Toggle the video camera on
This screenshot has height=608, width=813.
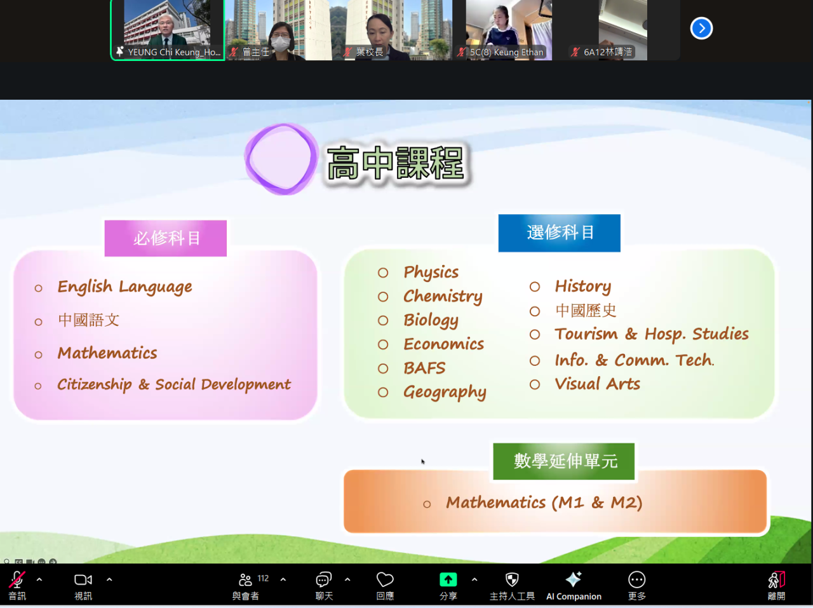(x=83, y=580)
